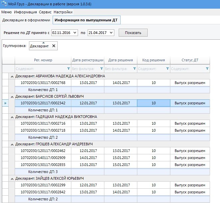Click the Рег. номер filter text field

point(40,69)
